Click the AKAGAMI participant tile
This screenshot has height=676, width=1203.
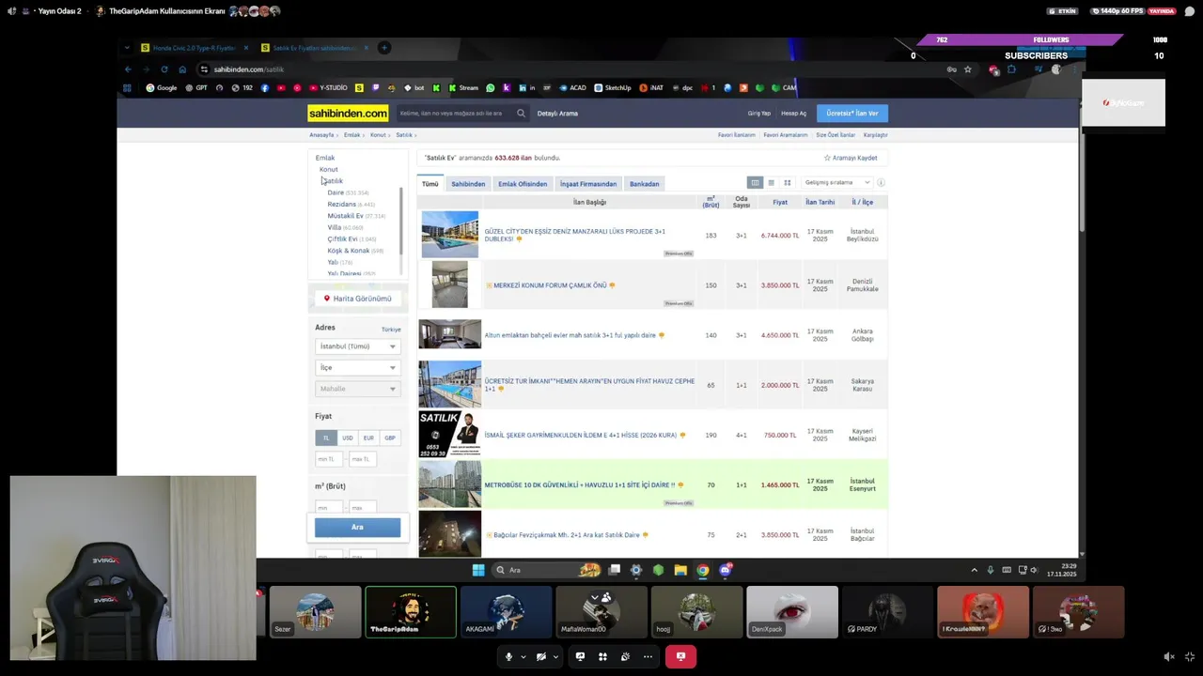(x=507, y=612)
